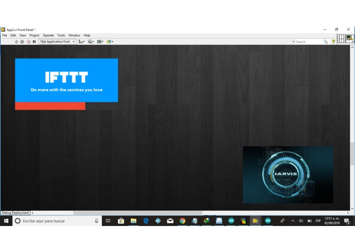Viewport: 355px width, 252px height.
Task: Open the Distribute Objects dropdown
Action: coord(91,42)
